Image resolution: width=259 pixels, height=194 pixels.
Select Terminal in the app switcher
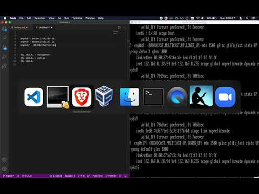click(153, 96)
